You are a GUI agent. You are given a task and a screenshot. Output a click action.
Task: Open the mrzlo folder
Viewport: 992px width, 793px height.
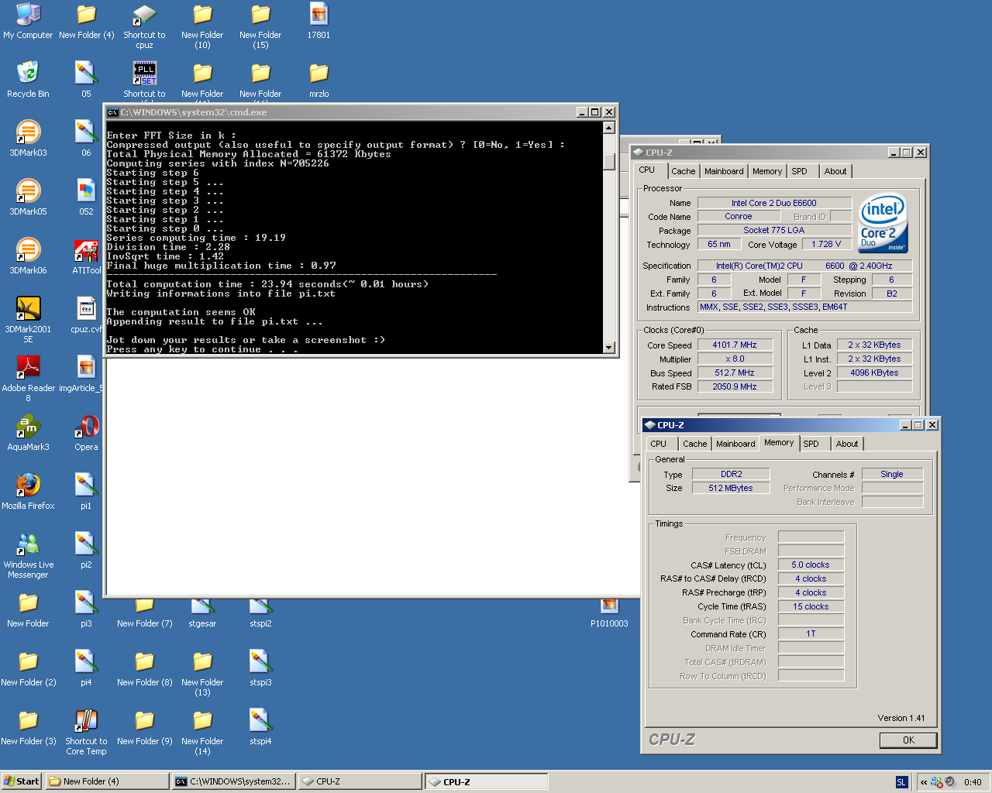pos(319,80)
